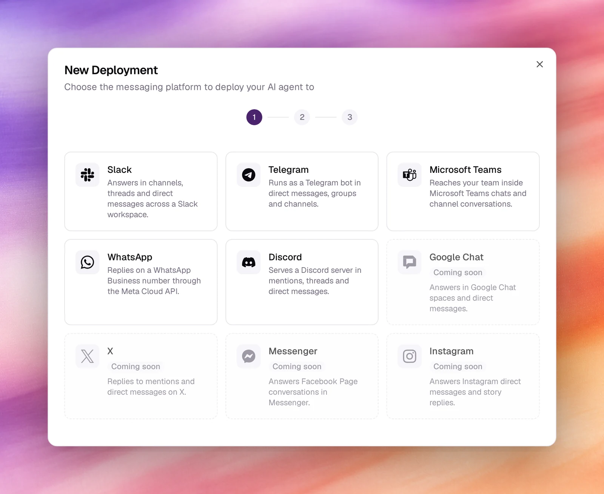The height and width of the screenshot is (494, 604).
Task: Pick the WhatsApp title text
Action: [130, 257]
